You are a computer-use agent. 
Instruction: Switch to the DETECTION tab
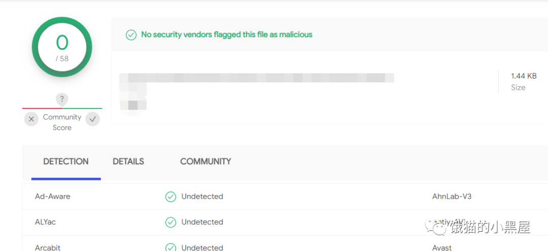[66, 162]
